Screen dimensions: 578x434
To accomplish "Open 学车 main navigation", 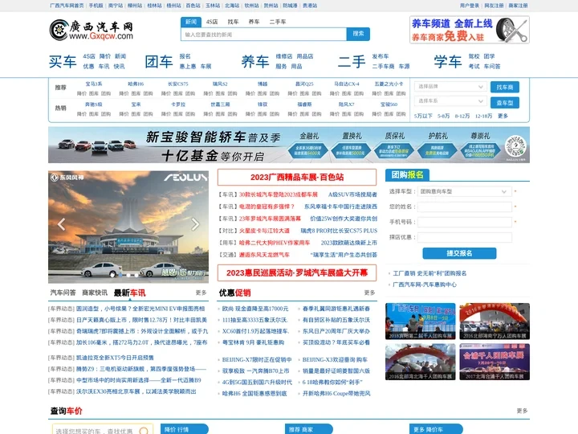I will (448, 61).
